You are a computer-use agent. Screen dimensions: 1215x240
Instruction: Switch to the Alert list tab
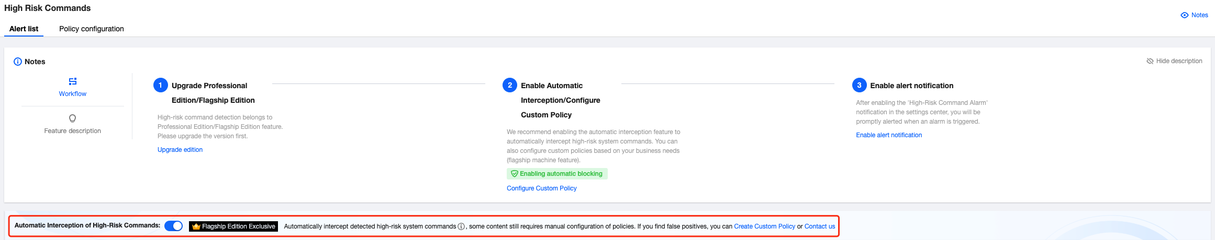[x=24, y=29]
